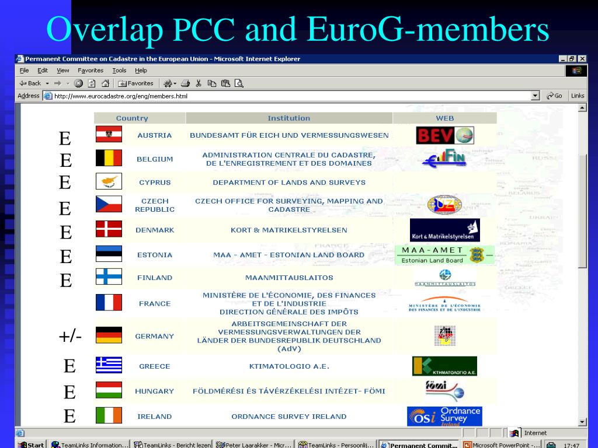The height and width of the screenshot is (448, 598).
Task: Refresh the page with Refresh icon
Action: [92, 83]
